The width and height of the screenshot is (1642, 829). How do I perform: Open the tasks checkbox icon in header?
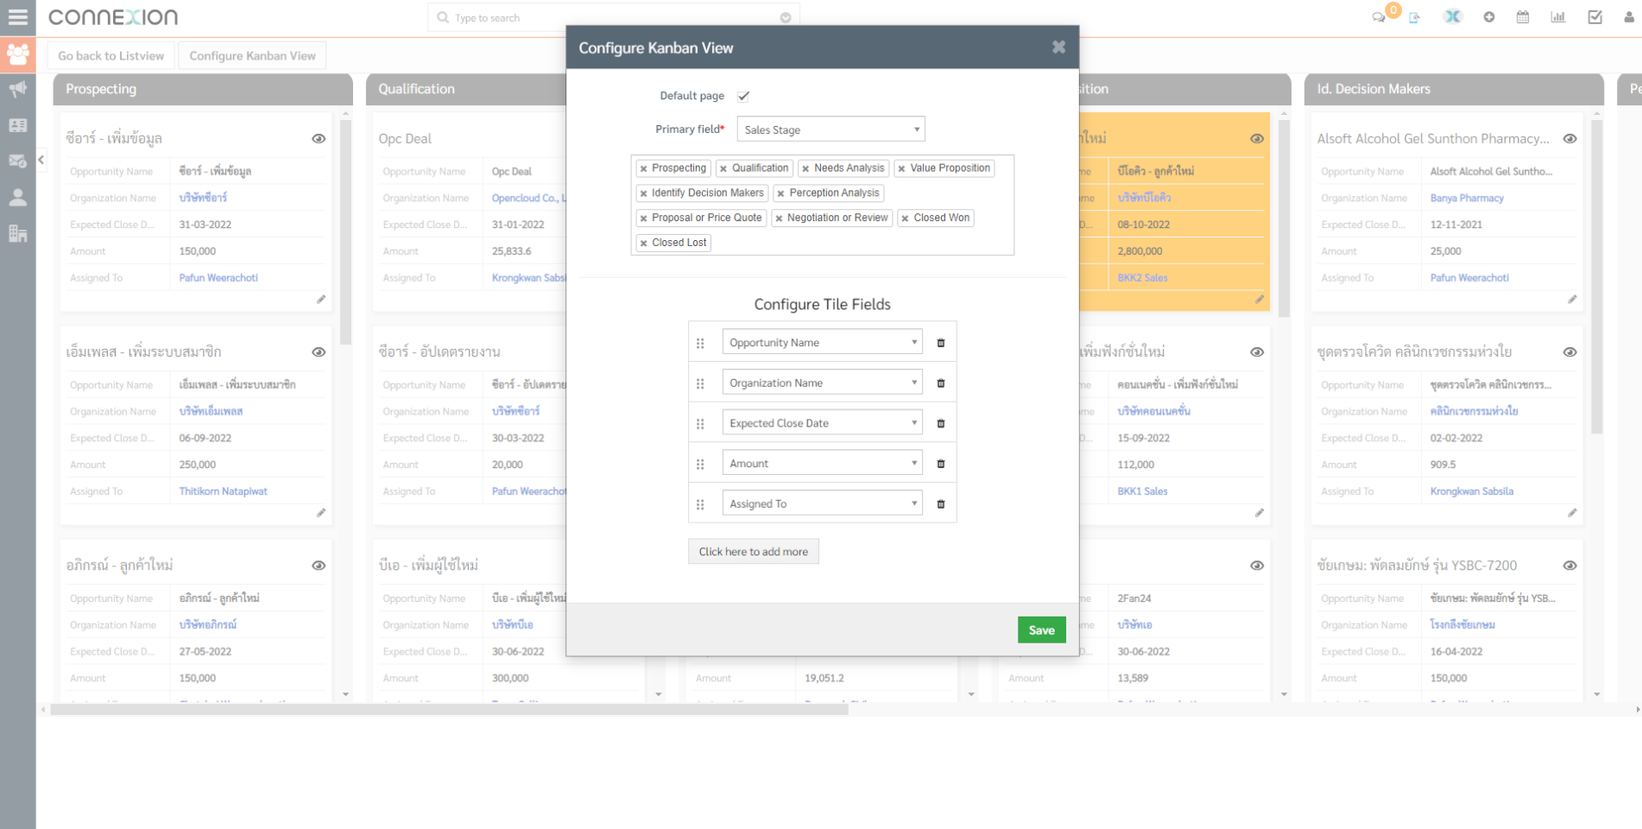[x=1595, y=17]
